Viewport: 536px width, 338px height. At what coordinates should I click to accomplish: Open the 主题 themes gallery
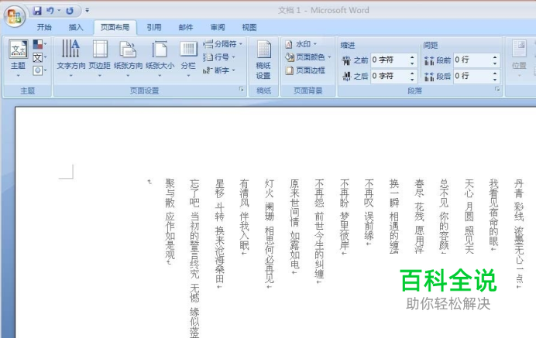pyautogui.click(x=18, y=58)
